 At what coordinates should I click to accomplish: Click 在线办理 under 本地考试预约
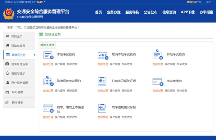(48, 64)
